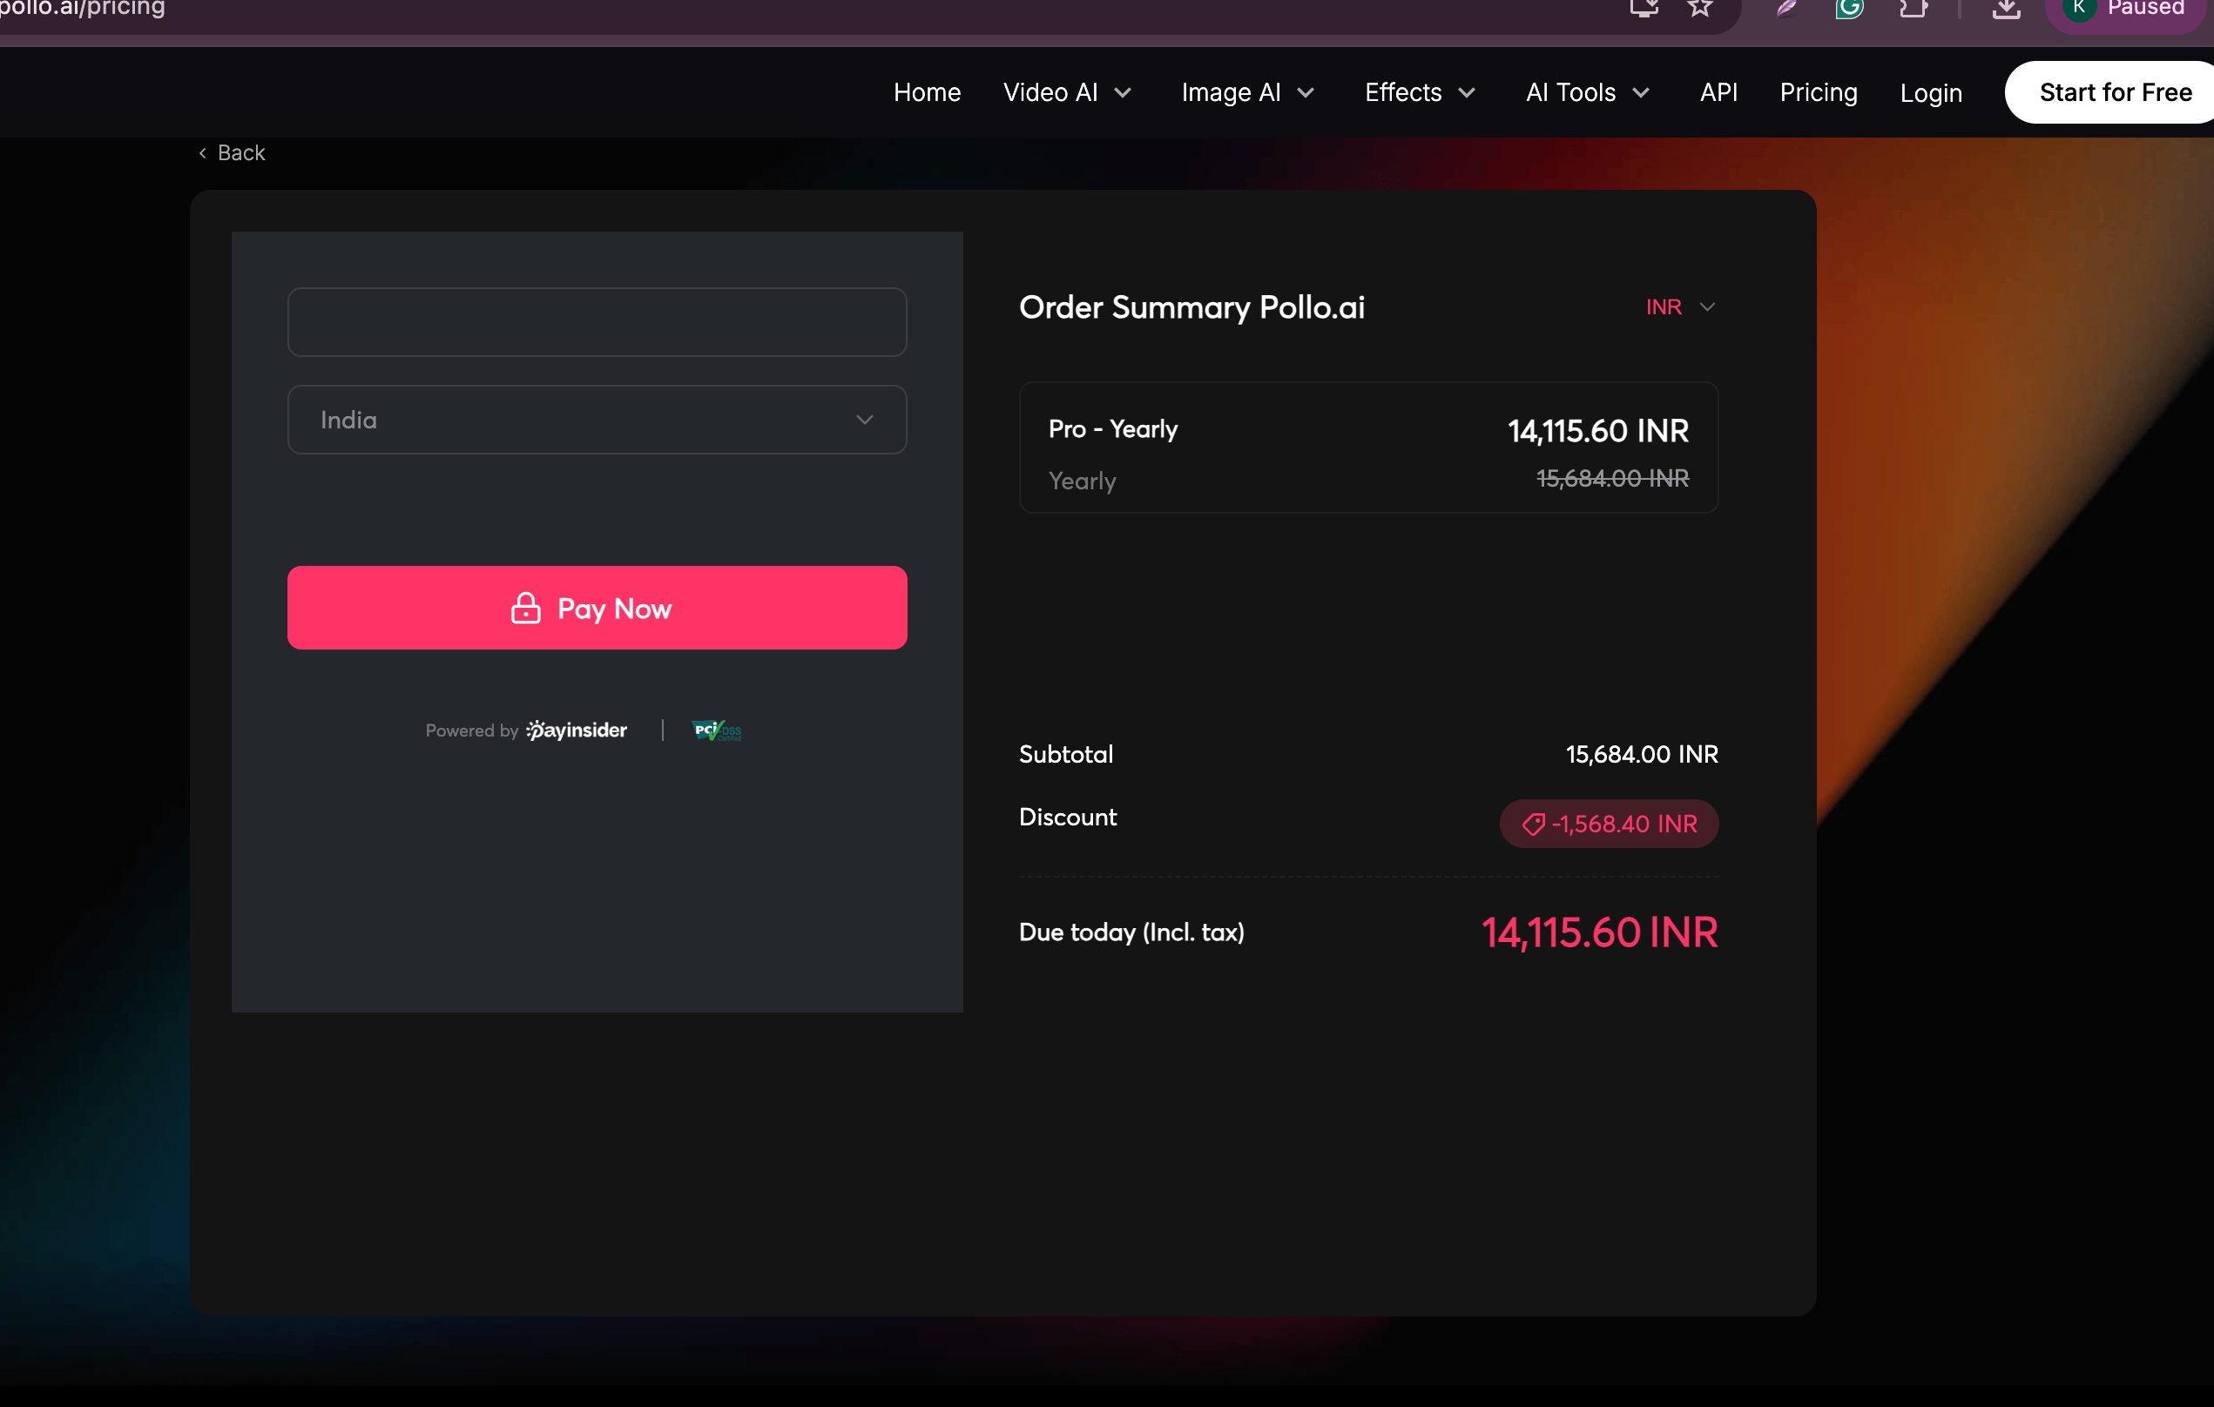The width and height of the screenshot is (2214, 1407).
Task: Click the page URL in the address bar
Action: click(83, 8)
